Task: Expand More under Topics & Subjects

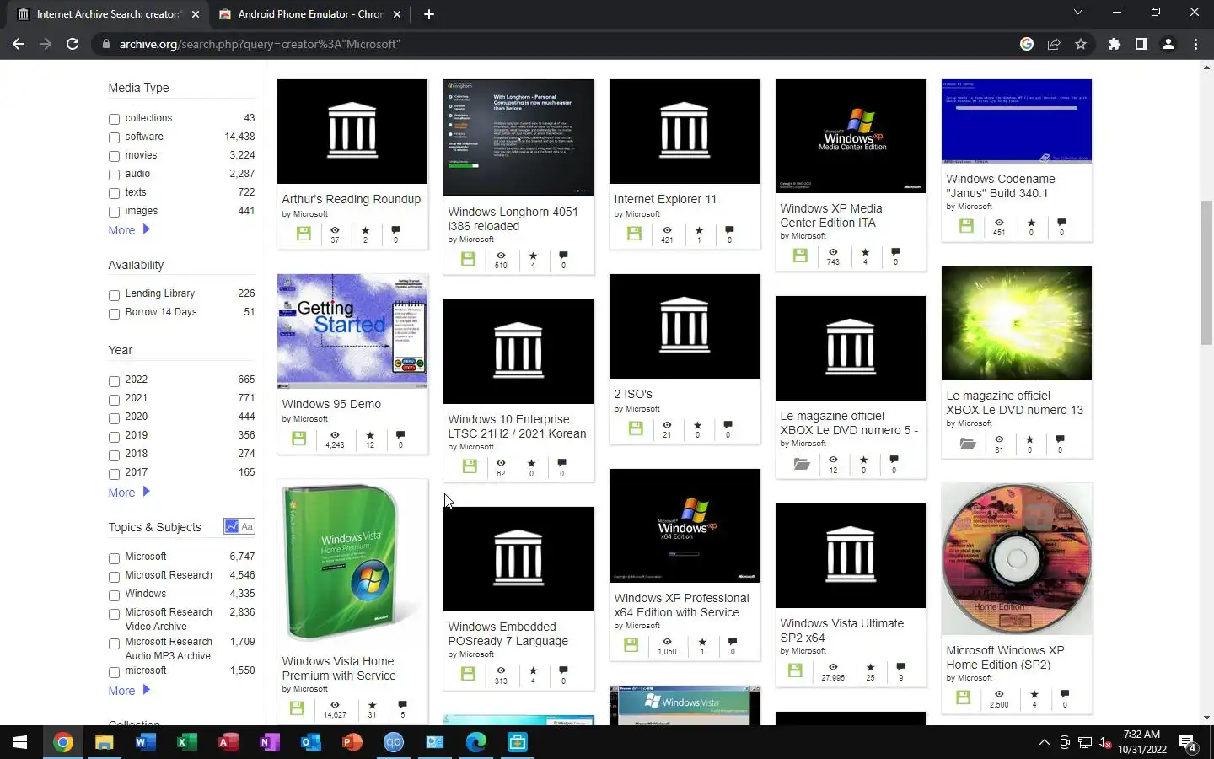Action: tap(128, 691)
